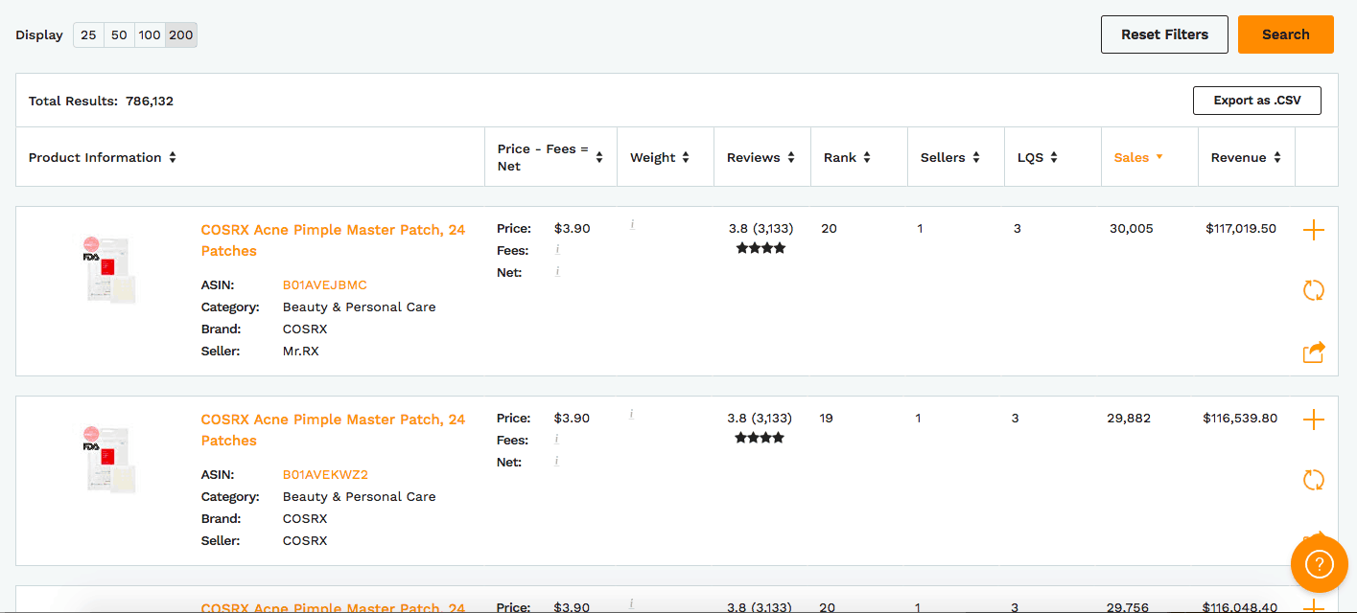Sort by Sellers column
This screenshot has height=613, width=1357.
949,157
